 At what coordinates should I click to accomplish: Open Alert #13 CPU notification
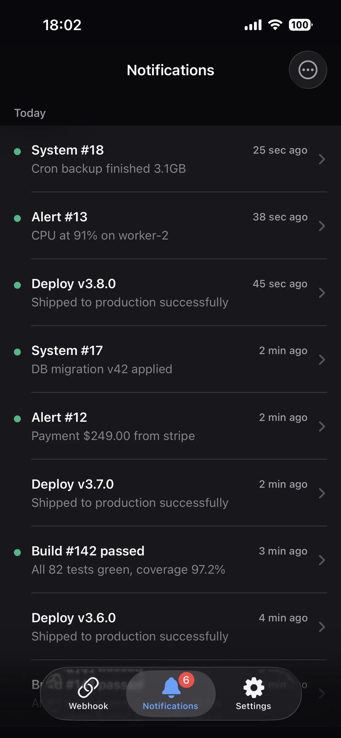143,226
